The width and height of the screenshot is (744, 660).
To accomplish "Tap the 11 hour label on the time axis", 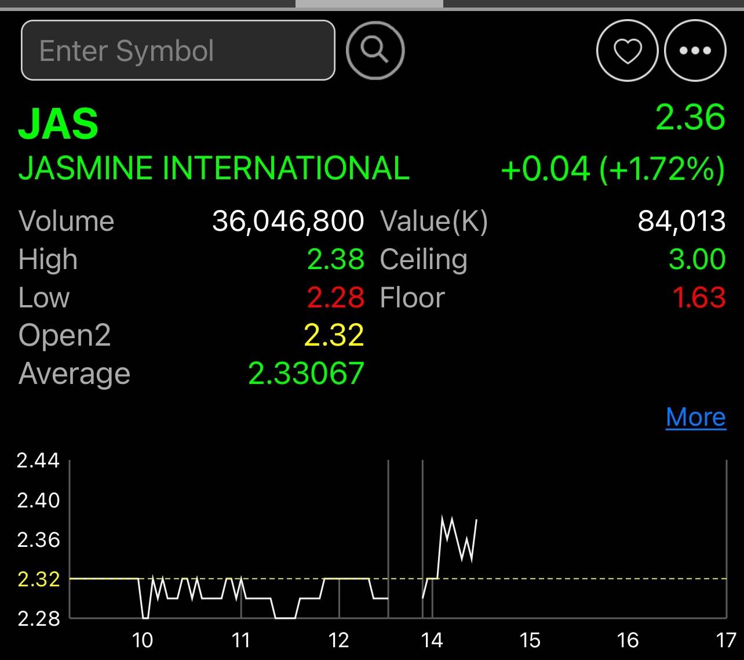I will 240,640.
